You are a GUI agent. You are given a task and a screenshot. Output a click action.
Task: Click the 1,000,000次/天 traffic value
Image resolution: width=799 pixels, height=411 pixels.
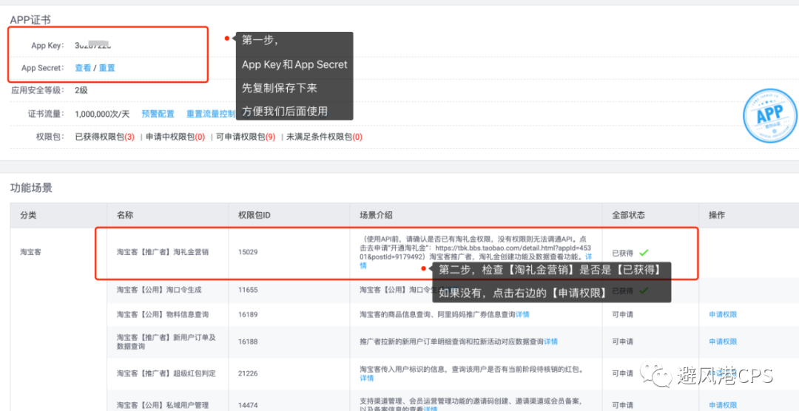[102, 114]
